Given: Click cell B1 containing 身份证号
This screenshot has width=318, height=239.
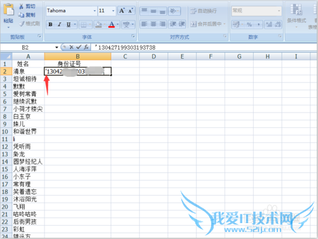Looking at the screenshot, I should (78, 64).
